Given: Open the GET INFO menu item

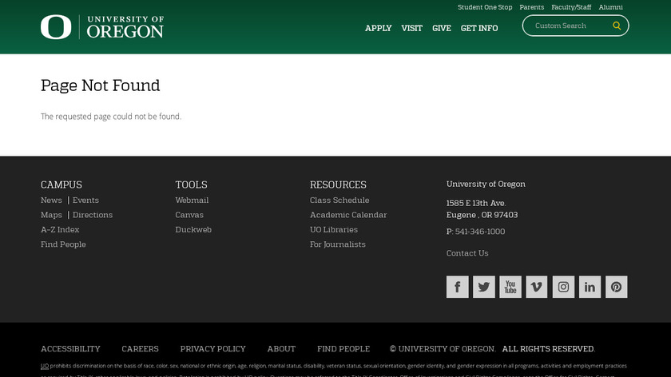Looking at the screenshot, I should (x=479, y=28).
